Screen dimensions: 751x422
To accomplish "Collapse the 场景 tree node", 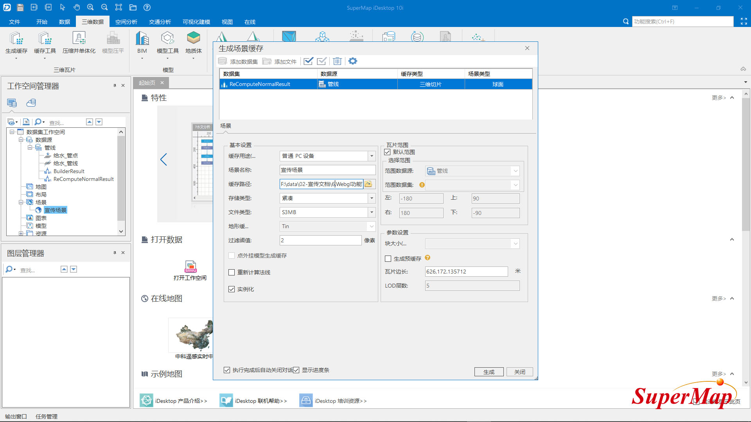I will pyautogui.click(x=21, y=202).
